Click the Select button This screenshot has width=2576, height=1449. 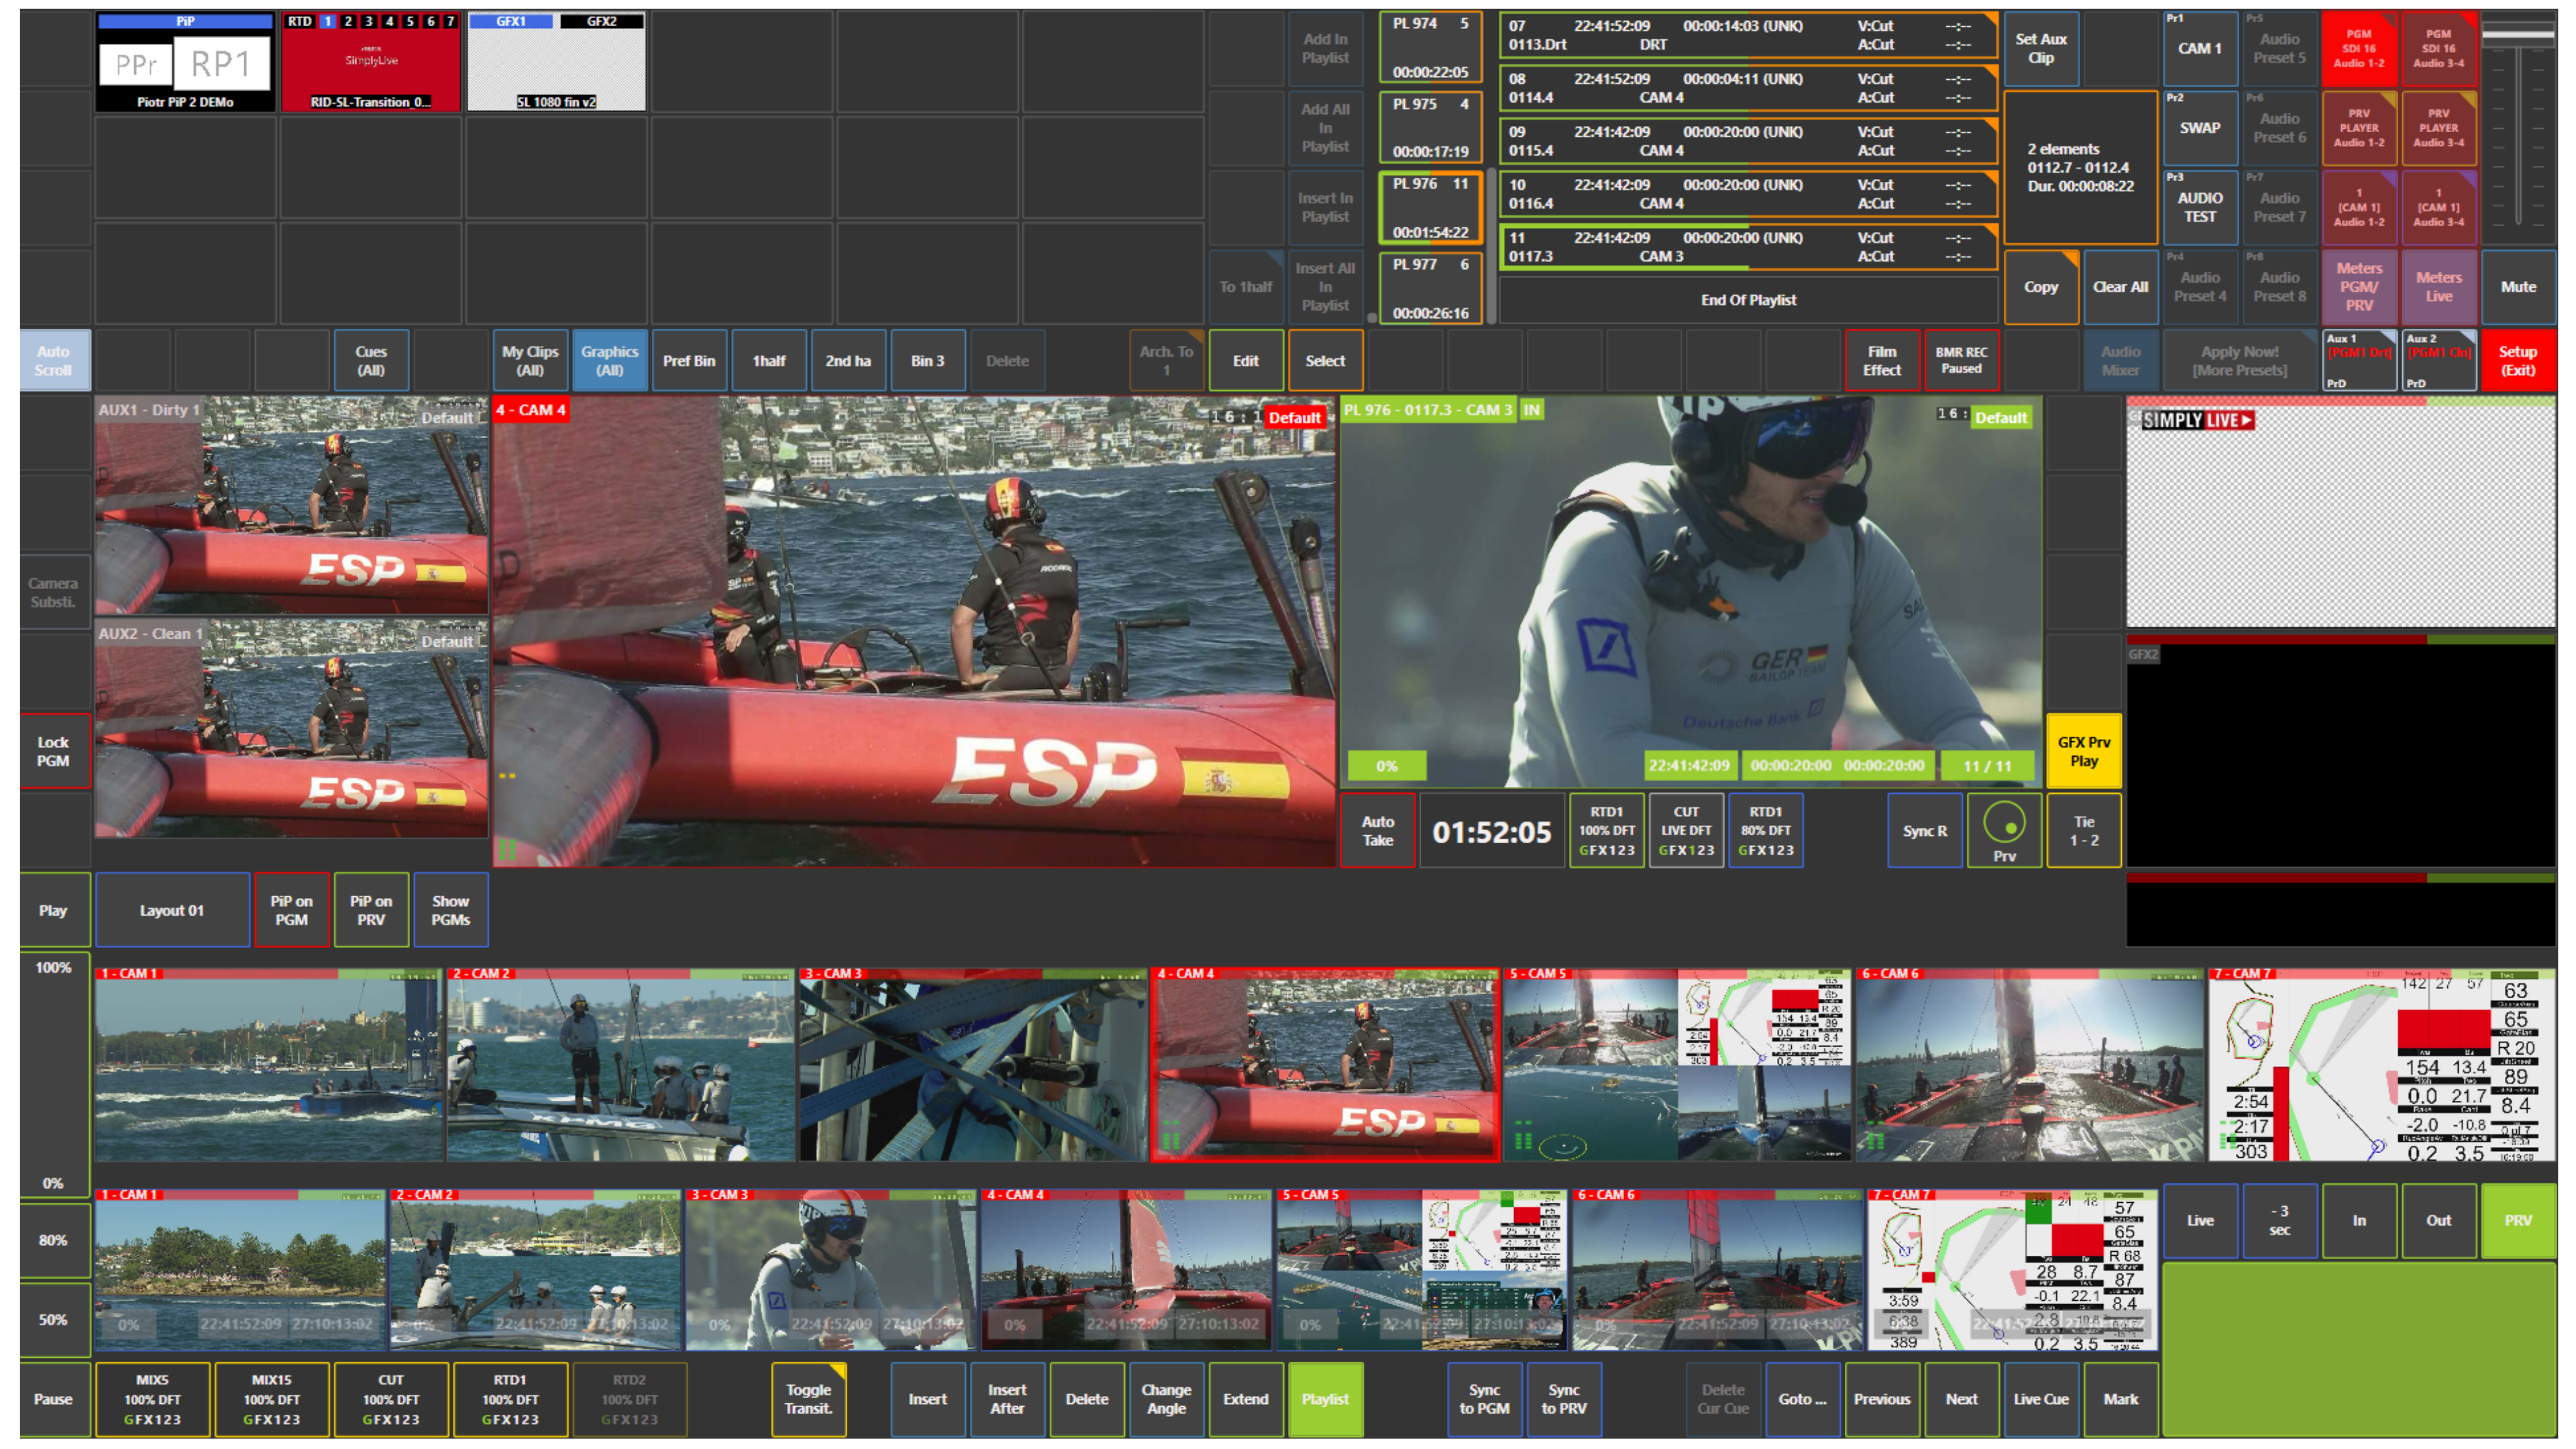(x=1325, y=360)
